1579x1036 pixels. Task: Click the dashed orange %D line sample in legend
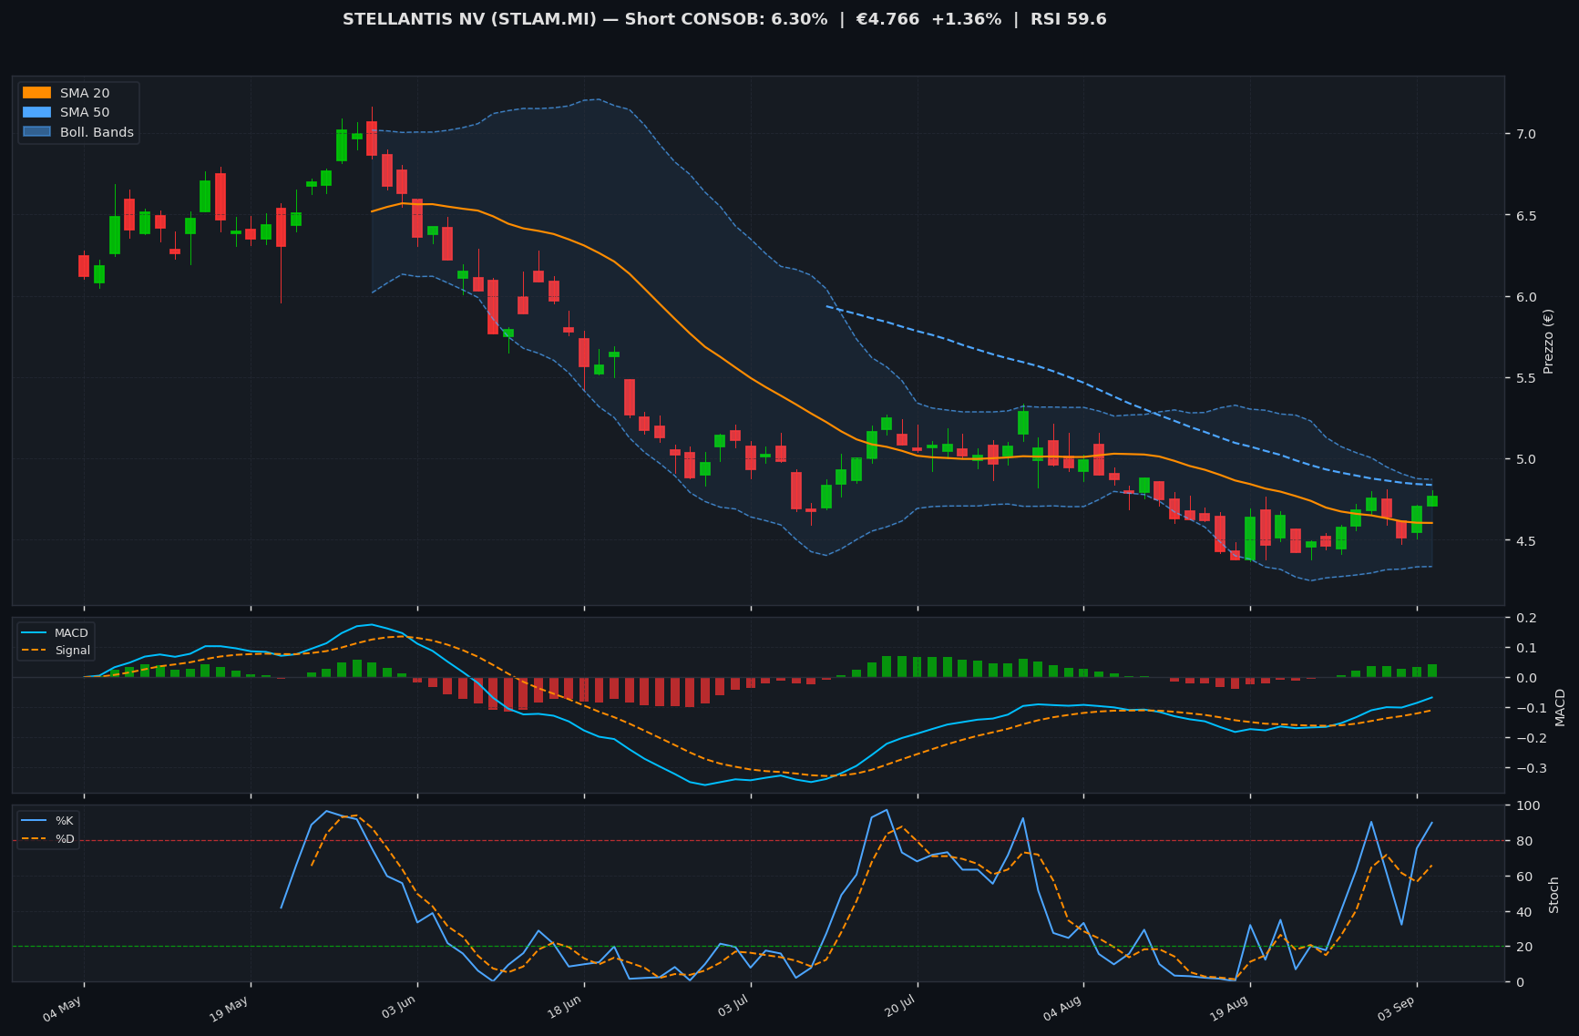[x=35, y=838]
